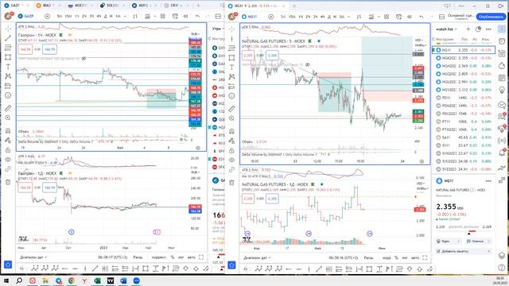Screen dimensions: 509x286
Task: Select 1ч timeframe in GAZP toolbar
Action: point(77,16)
